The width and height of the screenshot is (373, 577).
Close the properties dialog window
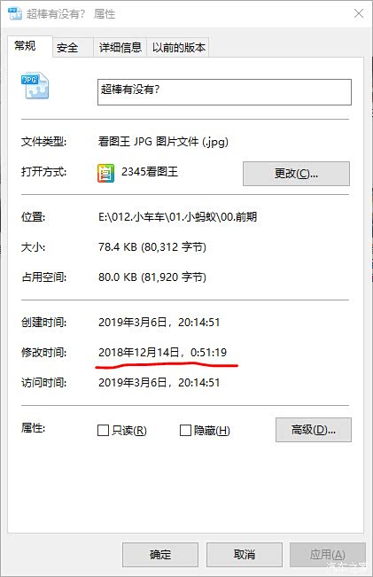[x=359, y=13]
